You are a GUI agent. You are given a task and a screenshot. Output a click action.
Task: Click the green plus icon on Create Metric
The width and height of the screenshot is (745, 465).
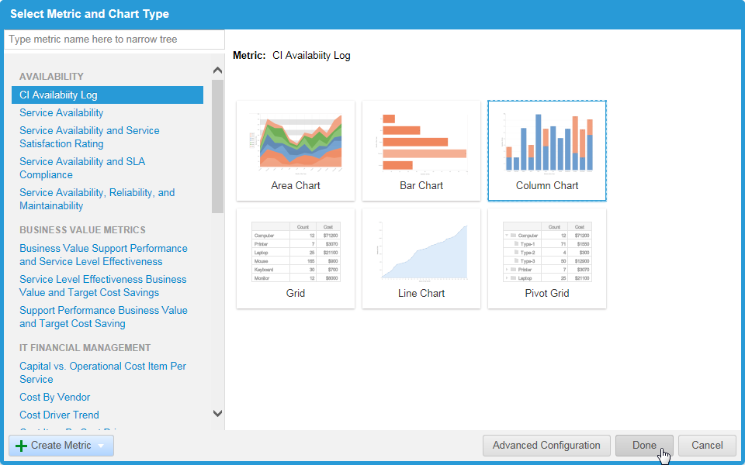pyautogui.click(x=19, y=446)
